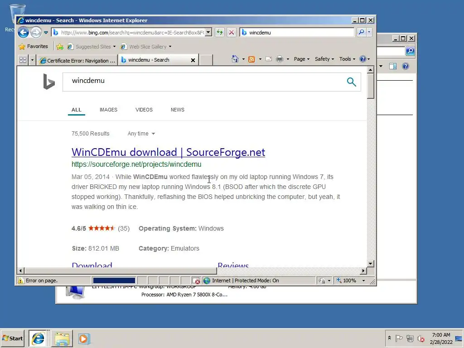The height and width of the screenshot is (348, 464).
Task: Expand the tab list dropdown arrow
Action: [x=32, y=60]
